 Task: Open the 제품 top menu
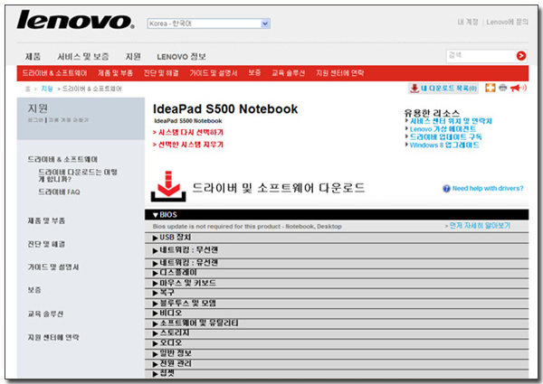tap(33, 56)
